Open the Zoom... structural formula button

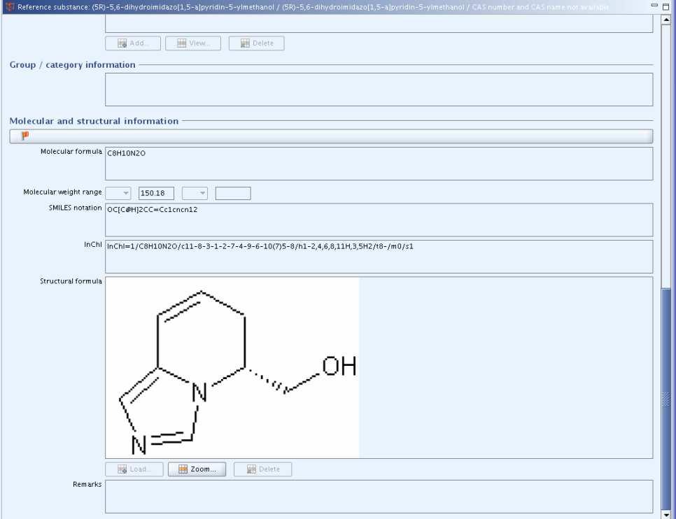pyautogui.click(x=197, y=469)
